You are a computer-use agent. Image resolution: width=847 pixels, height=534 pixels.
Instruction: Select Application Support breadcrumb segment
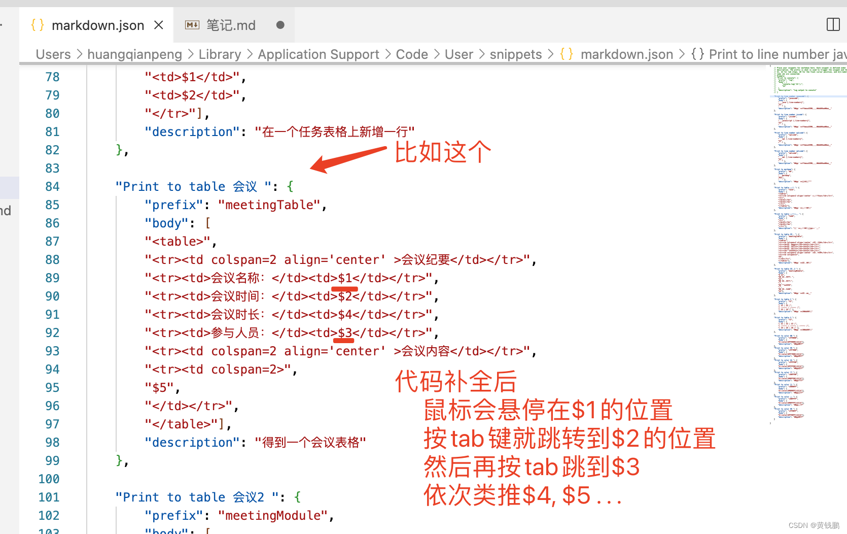point(319,54)
